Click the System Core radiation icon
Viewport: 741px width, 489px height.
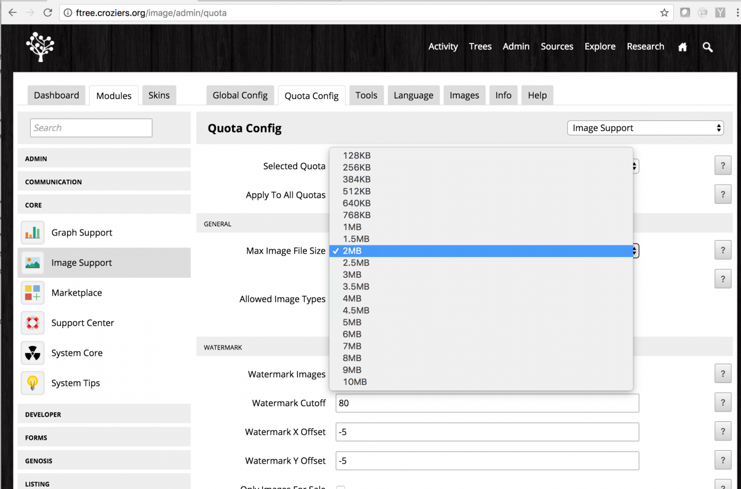[33, 353]
